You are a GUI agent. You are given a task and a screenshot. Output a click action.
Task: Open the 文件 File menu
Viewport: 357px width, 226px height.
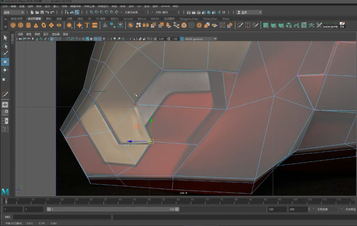pyautogui.click(x=5, y=6)
